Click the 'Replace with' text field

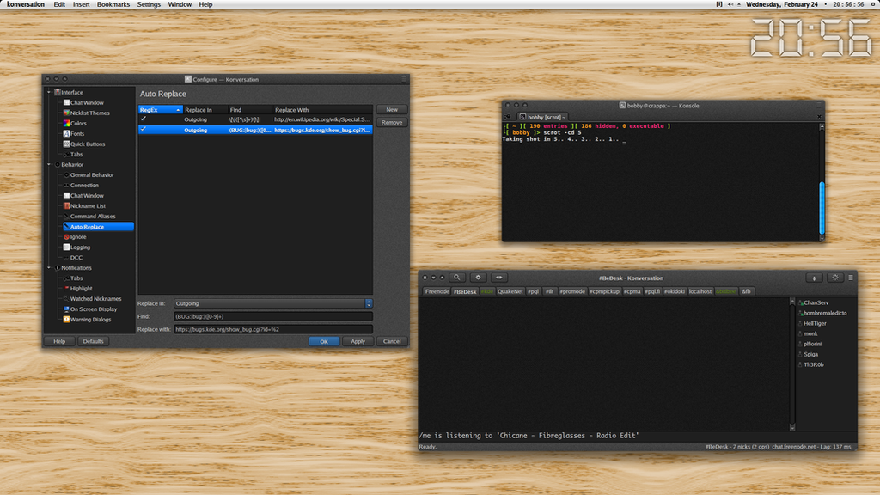272,329
